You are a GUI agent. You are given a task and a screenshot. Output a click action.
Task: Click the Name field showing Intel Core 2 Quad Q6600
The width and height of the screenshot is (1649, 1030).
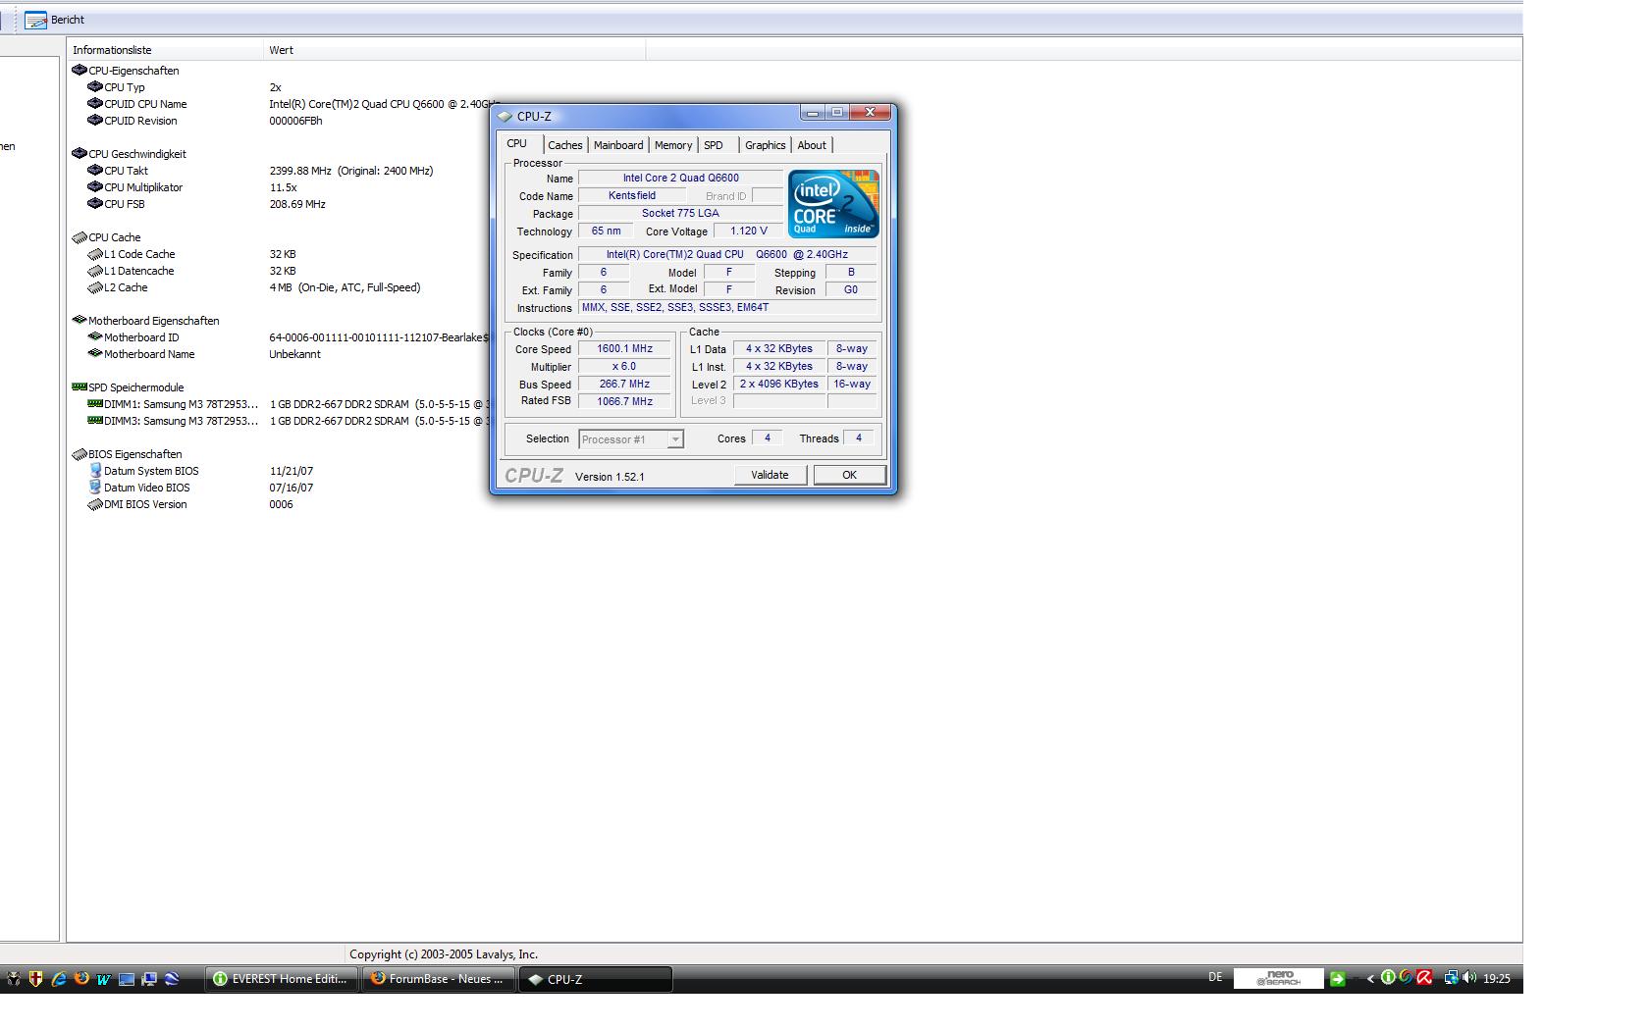[680, 178]
